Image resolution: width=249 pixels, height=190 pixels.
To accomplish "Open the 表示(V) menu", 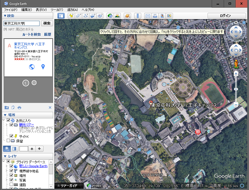I will 41,9.
